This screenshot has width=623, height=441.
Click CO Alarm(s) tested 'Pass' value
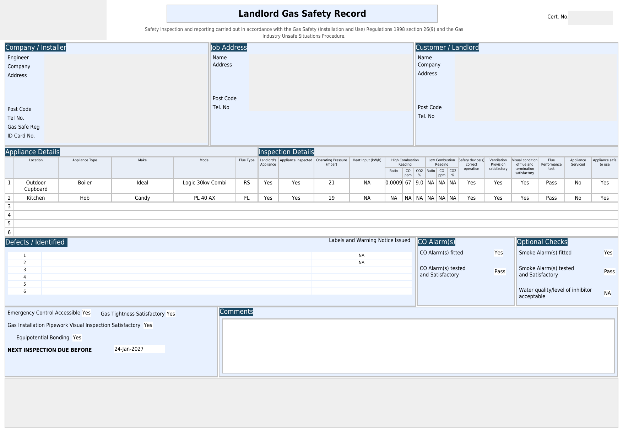pyautogui.click(x=500, y=271)
